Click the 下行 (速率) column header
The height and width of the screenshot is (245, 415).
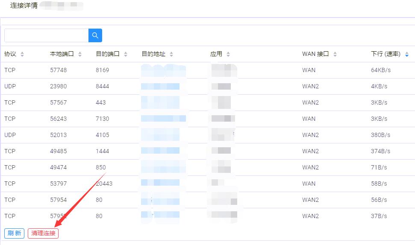click(x=385, y=54)
